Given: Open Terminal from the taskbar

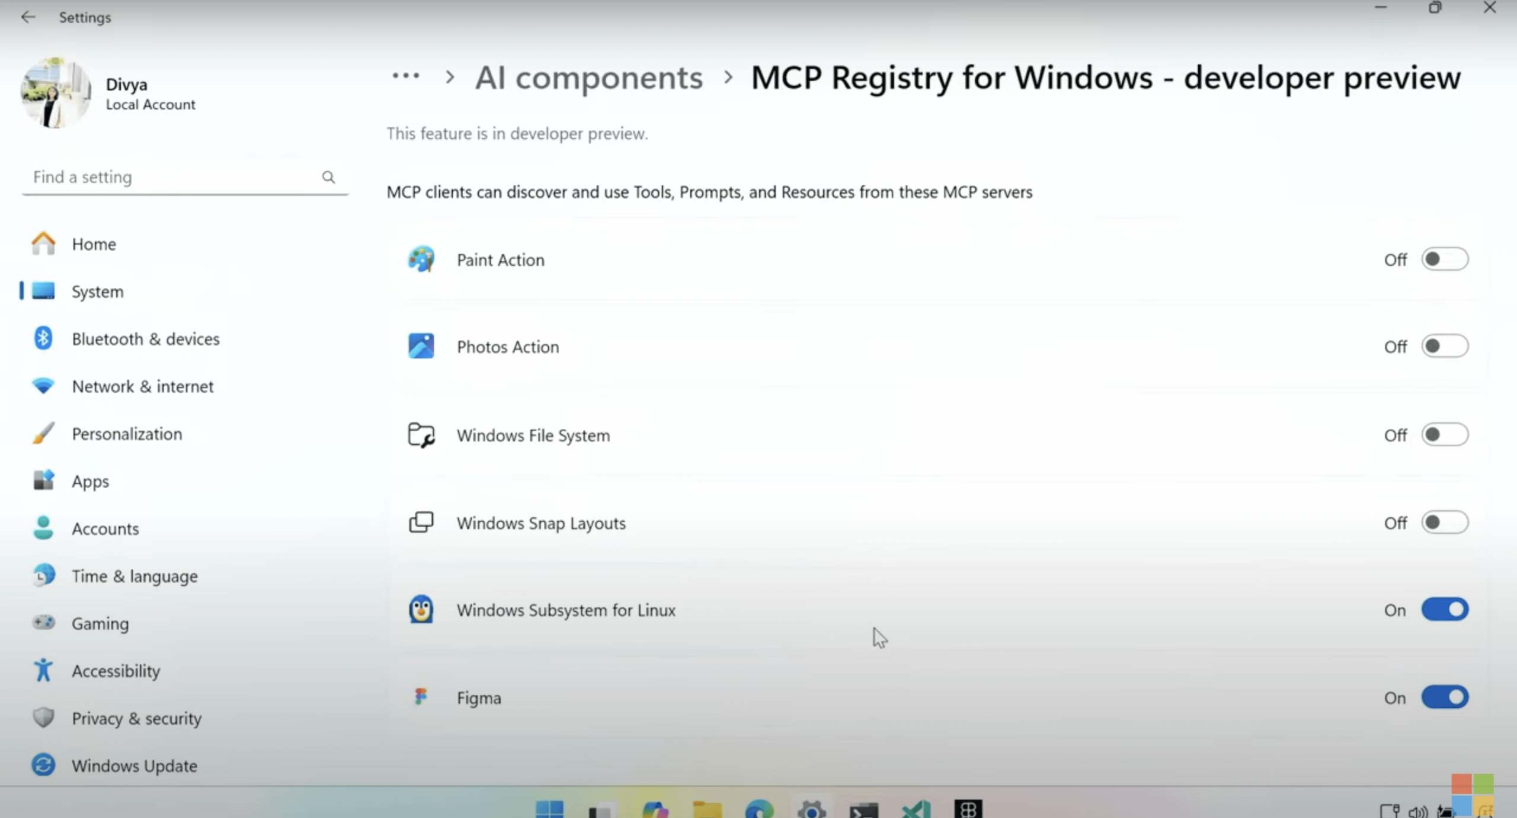Looking at the screenshot, I should (x=864, y=810).
